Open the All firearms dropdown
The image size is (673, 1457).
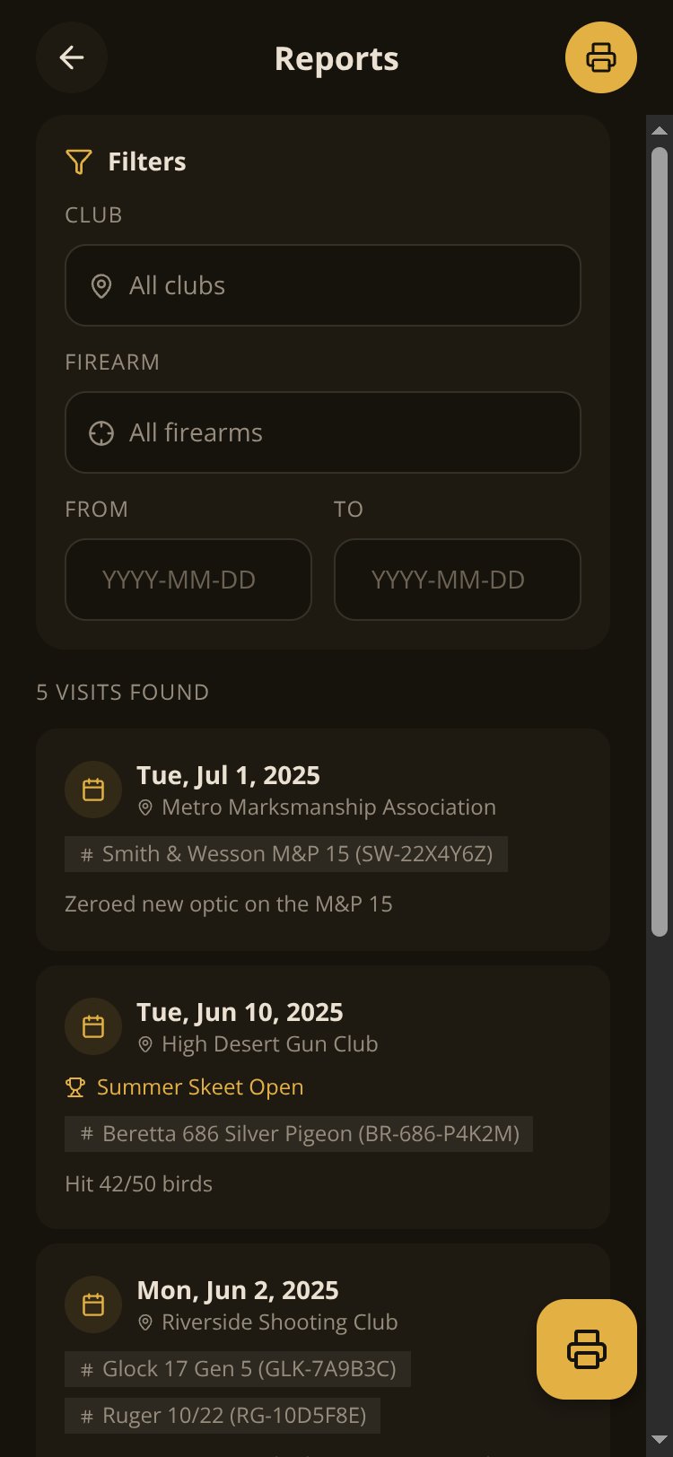click(x=323, y=432)
